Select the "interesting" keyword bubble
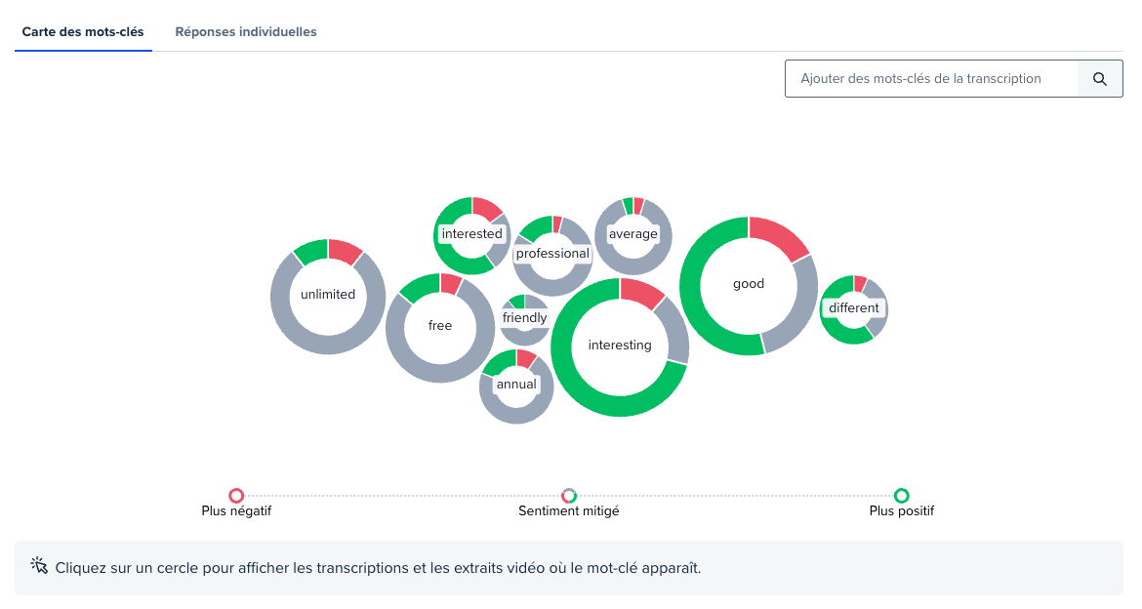1142x609 pixels. pyautogui.click(x=620, y=345)
